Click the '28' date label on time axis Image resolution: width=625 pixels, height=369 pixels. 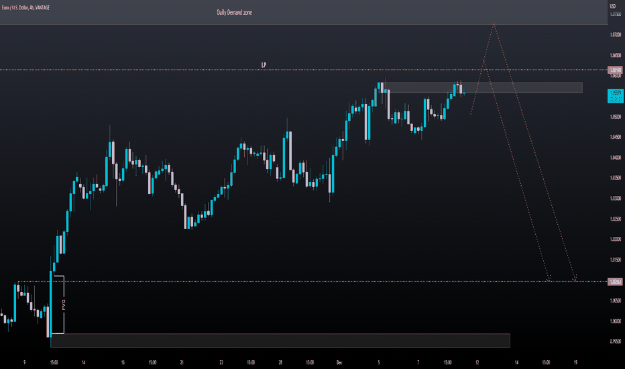[280, 362]
